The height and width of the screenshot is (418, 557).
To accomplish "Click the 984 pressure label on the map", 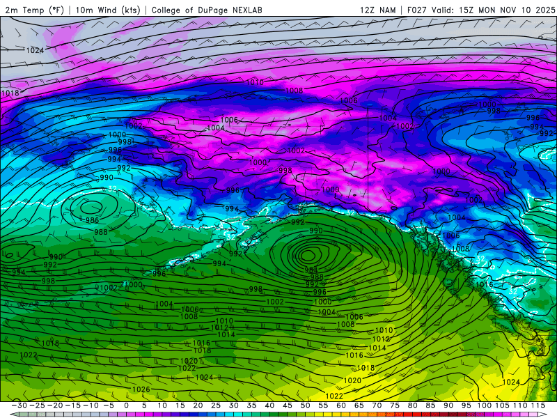I will click(311, 270).
